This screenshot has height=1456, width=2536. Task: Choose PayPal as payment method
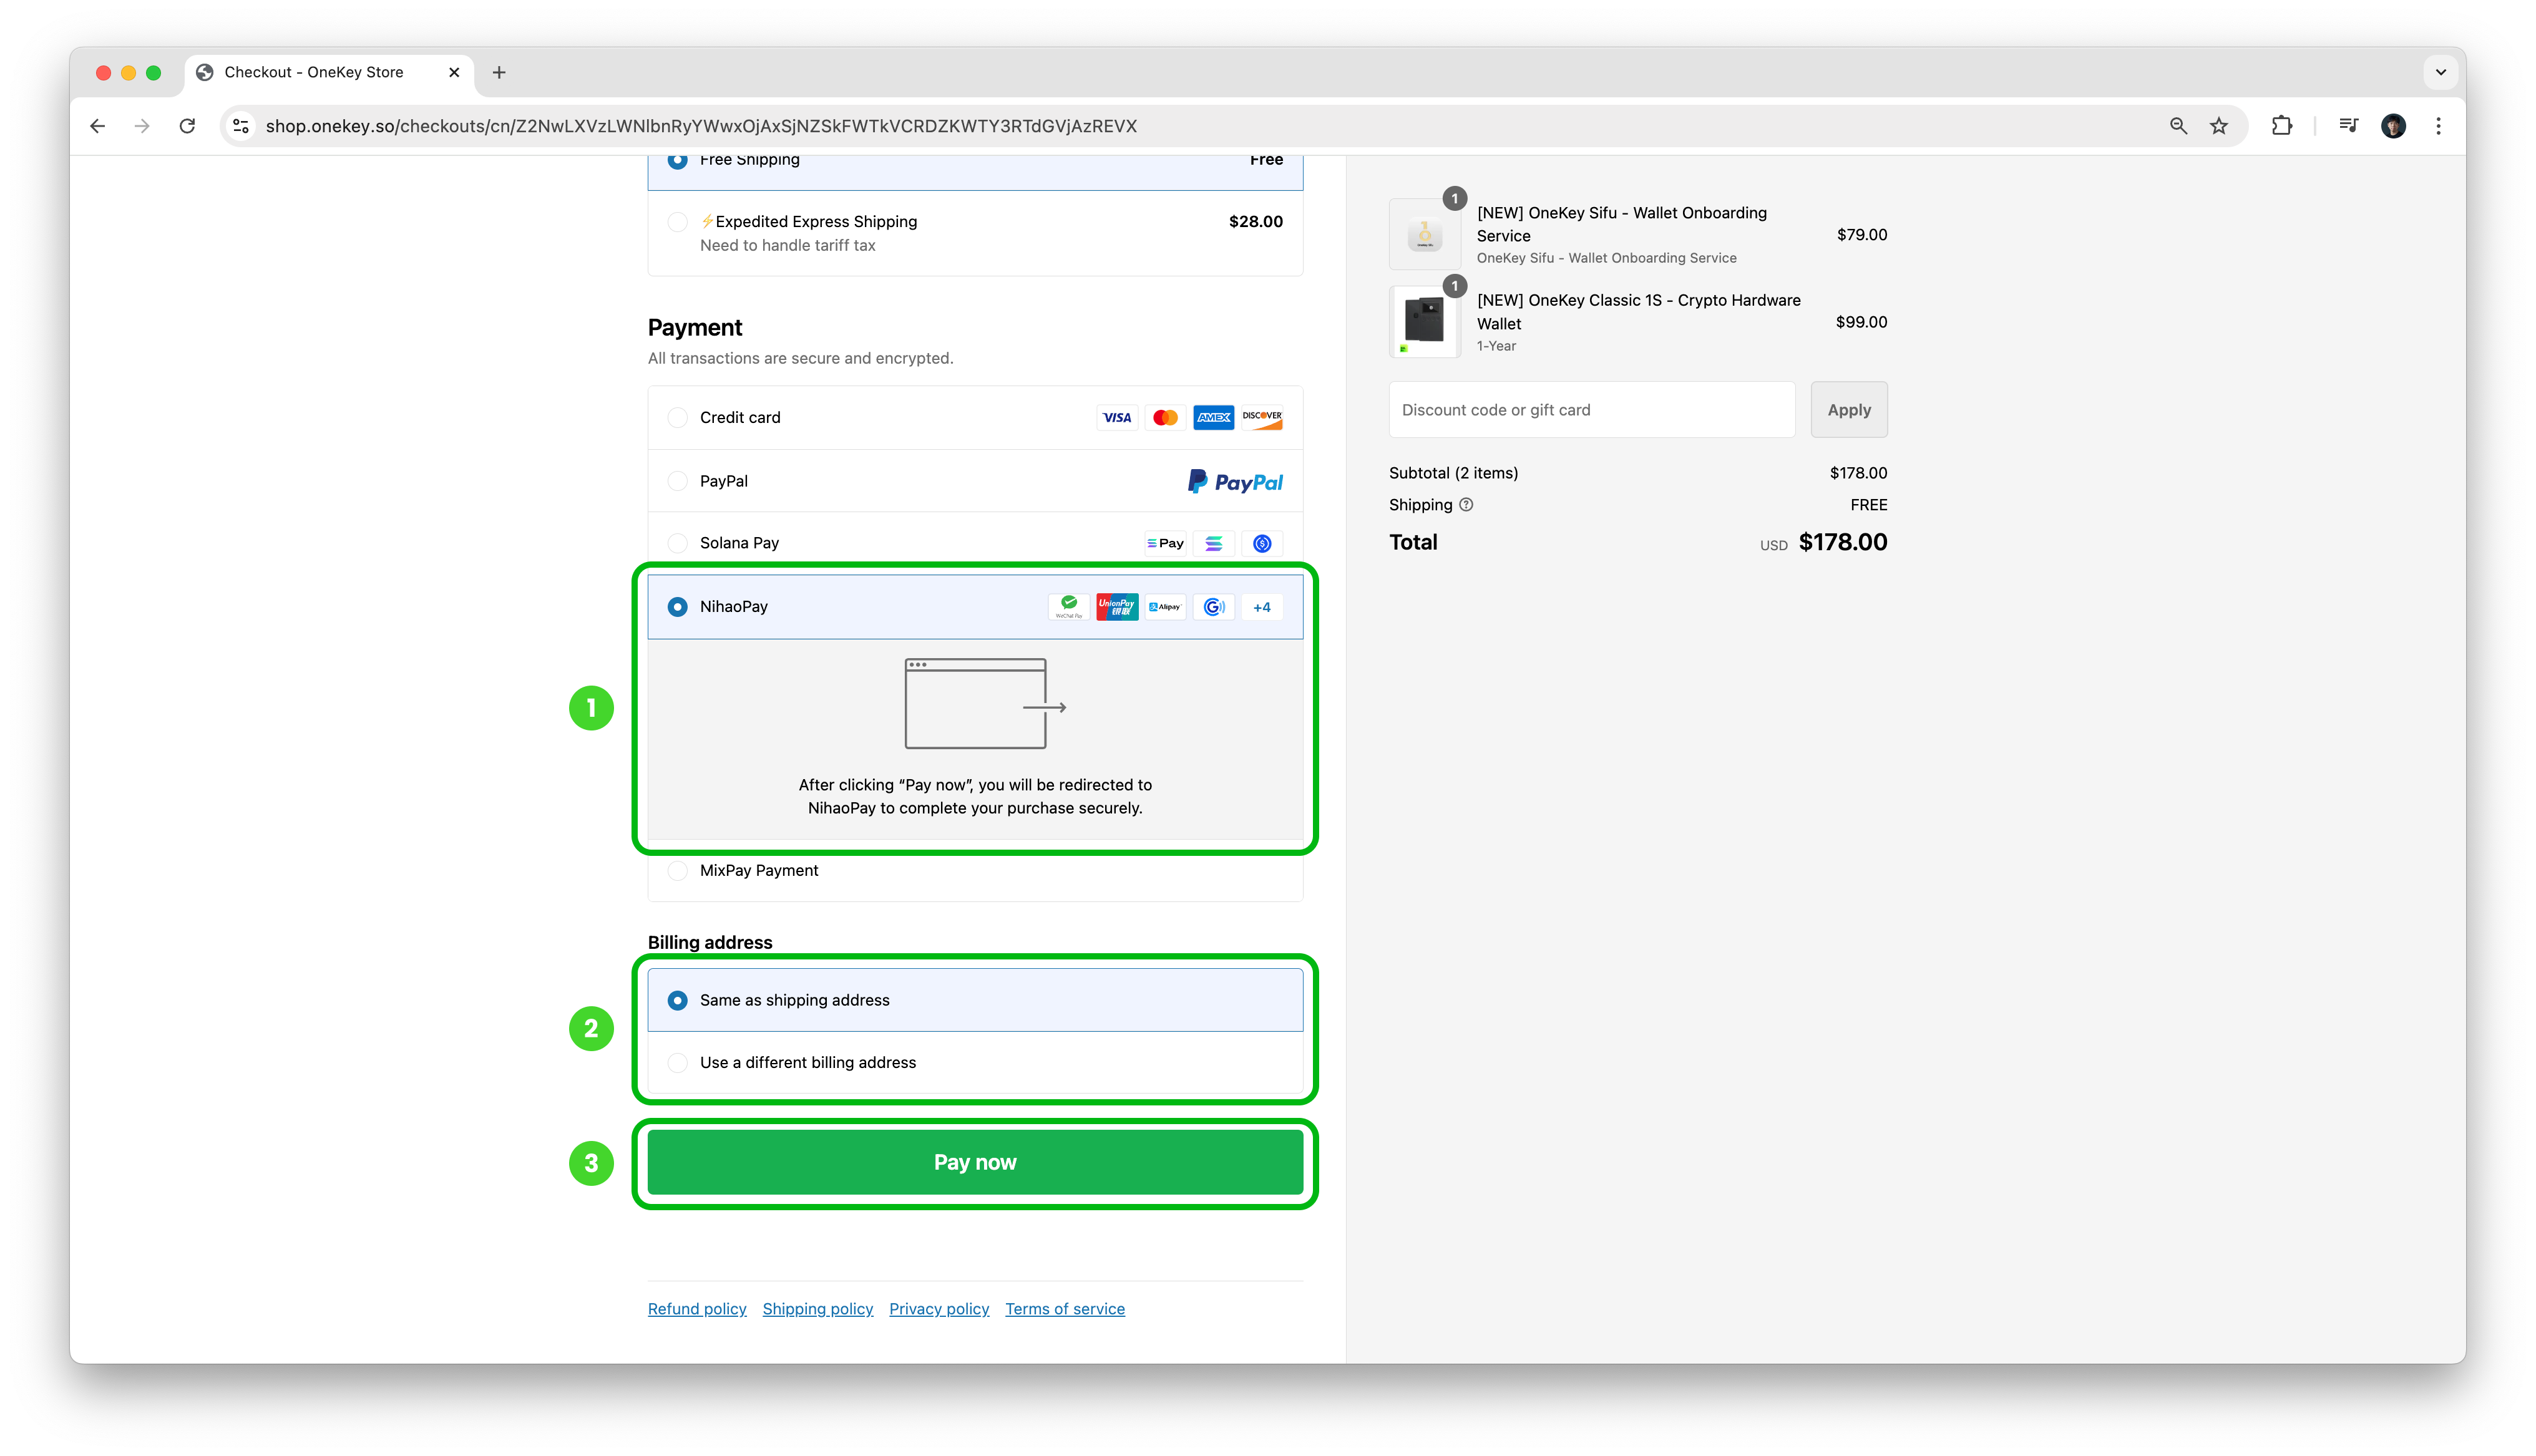click(975, 481)
